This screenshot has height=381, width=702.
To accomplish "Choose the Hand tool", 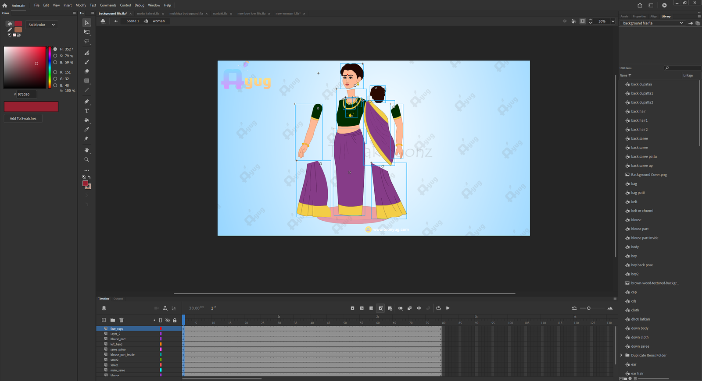I will (86, 150).
